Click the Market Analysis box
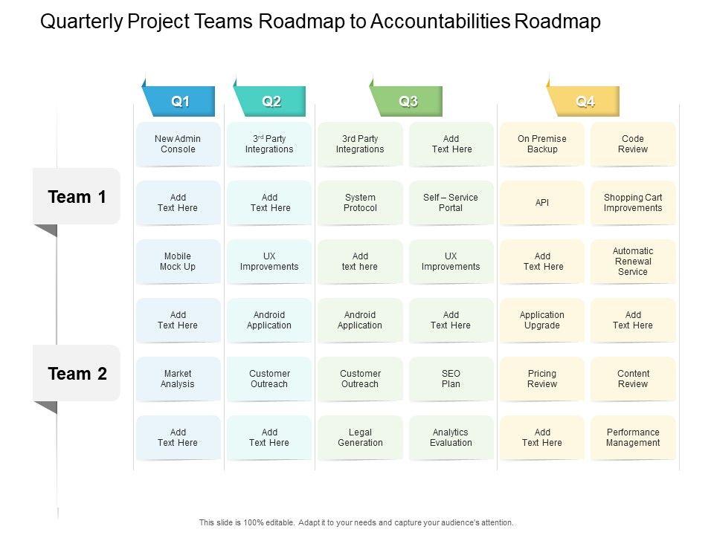Image resolution: width=714 pixels, height=535 pixels. [x=178, y=379]
